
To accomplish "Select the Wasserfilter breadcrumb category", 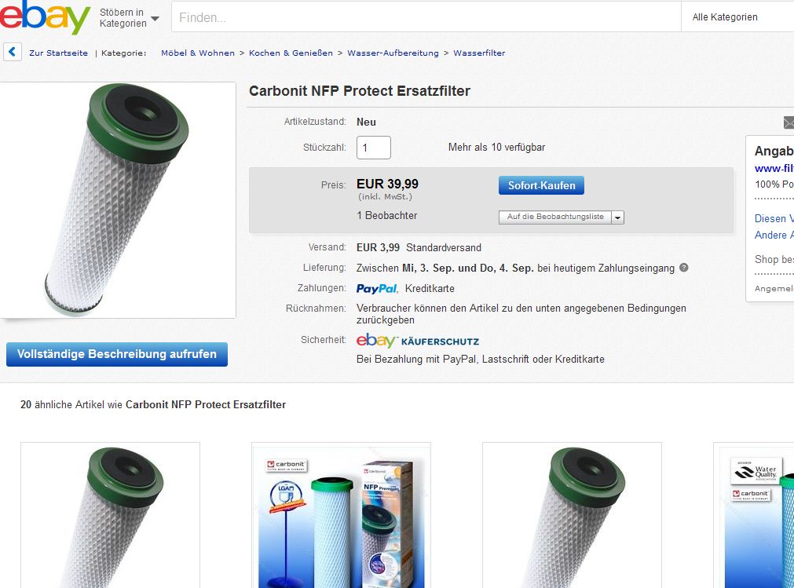I will pyautogui.click(x=479, y=53).
